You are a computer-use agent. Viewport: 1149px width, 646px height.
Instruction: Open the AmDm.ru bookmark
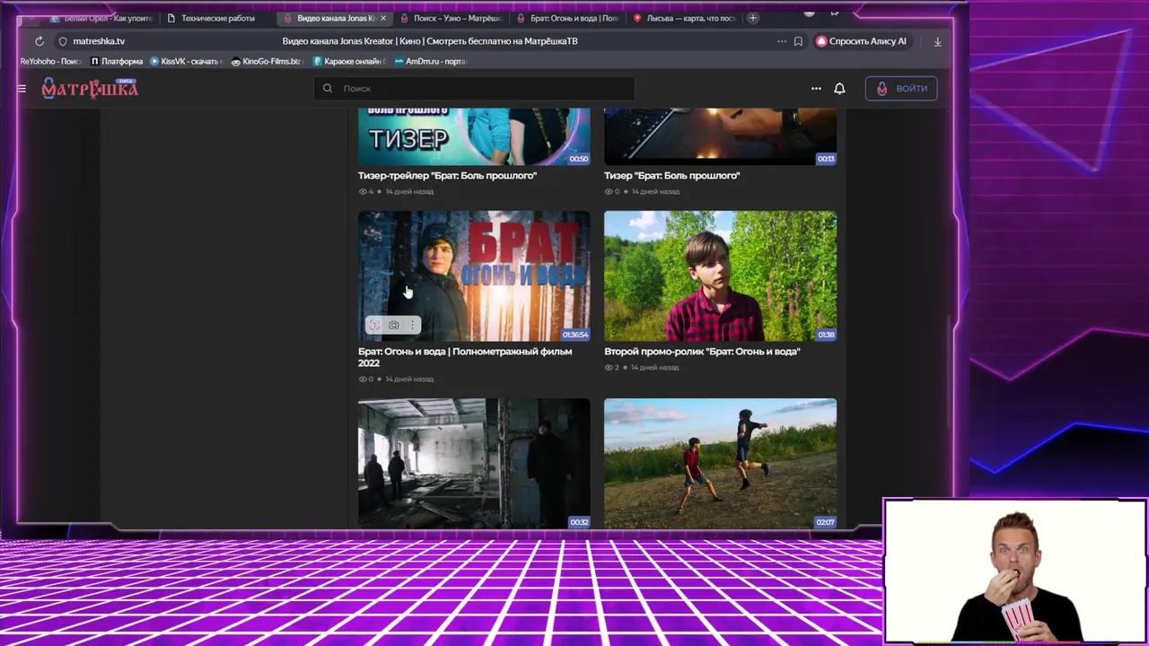coord(431,61)
